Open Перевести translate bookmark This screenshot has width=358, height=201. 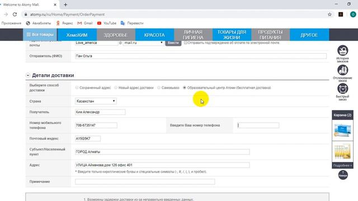(x=132, y=23)
